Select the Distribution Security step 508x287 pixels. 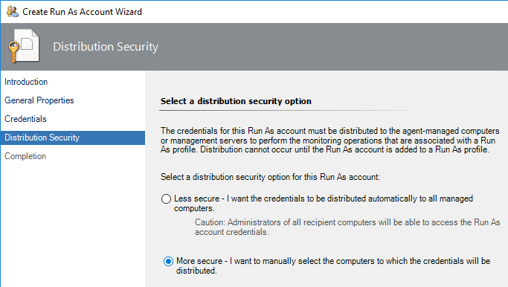73,138
